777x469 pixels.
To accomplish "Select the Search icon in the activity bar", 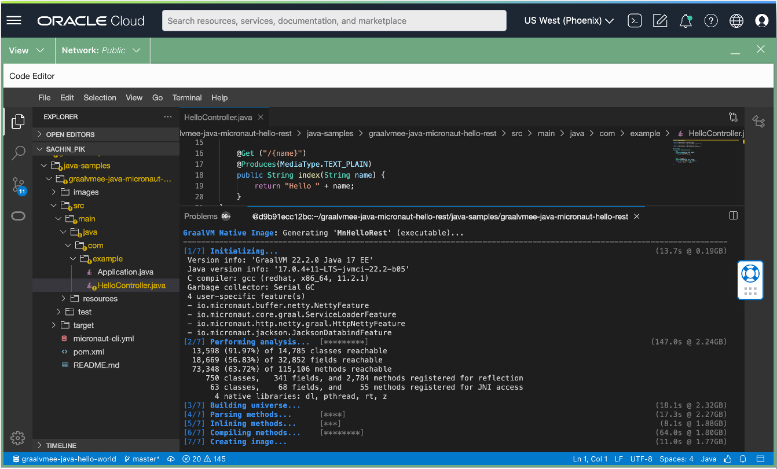I will coord(18,152).
